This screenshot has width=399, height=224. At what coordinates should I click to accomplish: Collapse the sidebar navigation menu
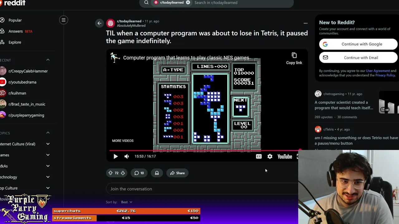[x=64, y=20]
